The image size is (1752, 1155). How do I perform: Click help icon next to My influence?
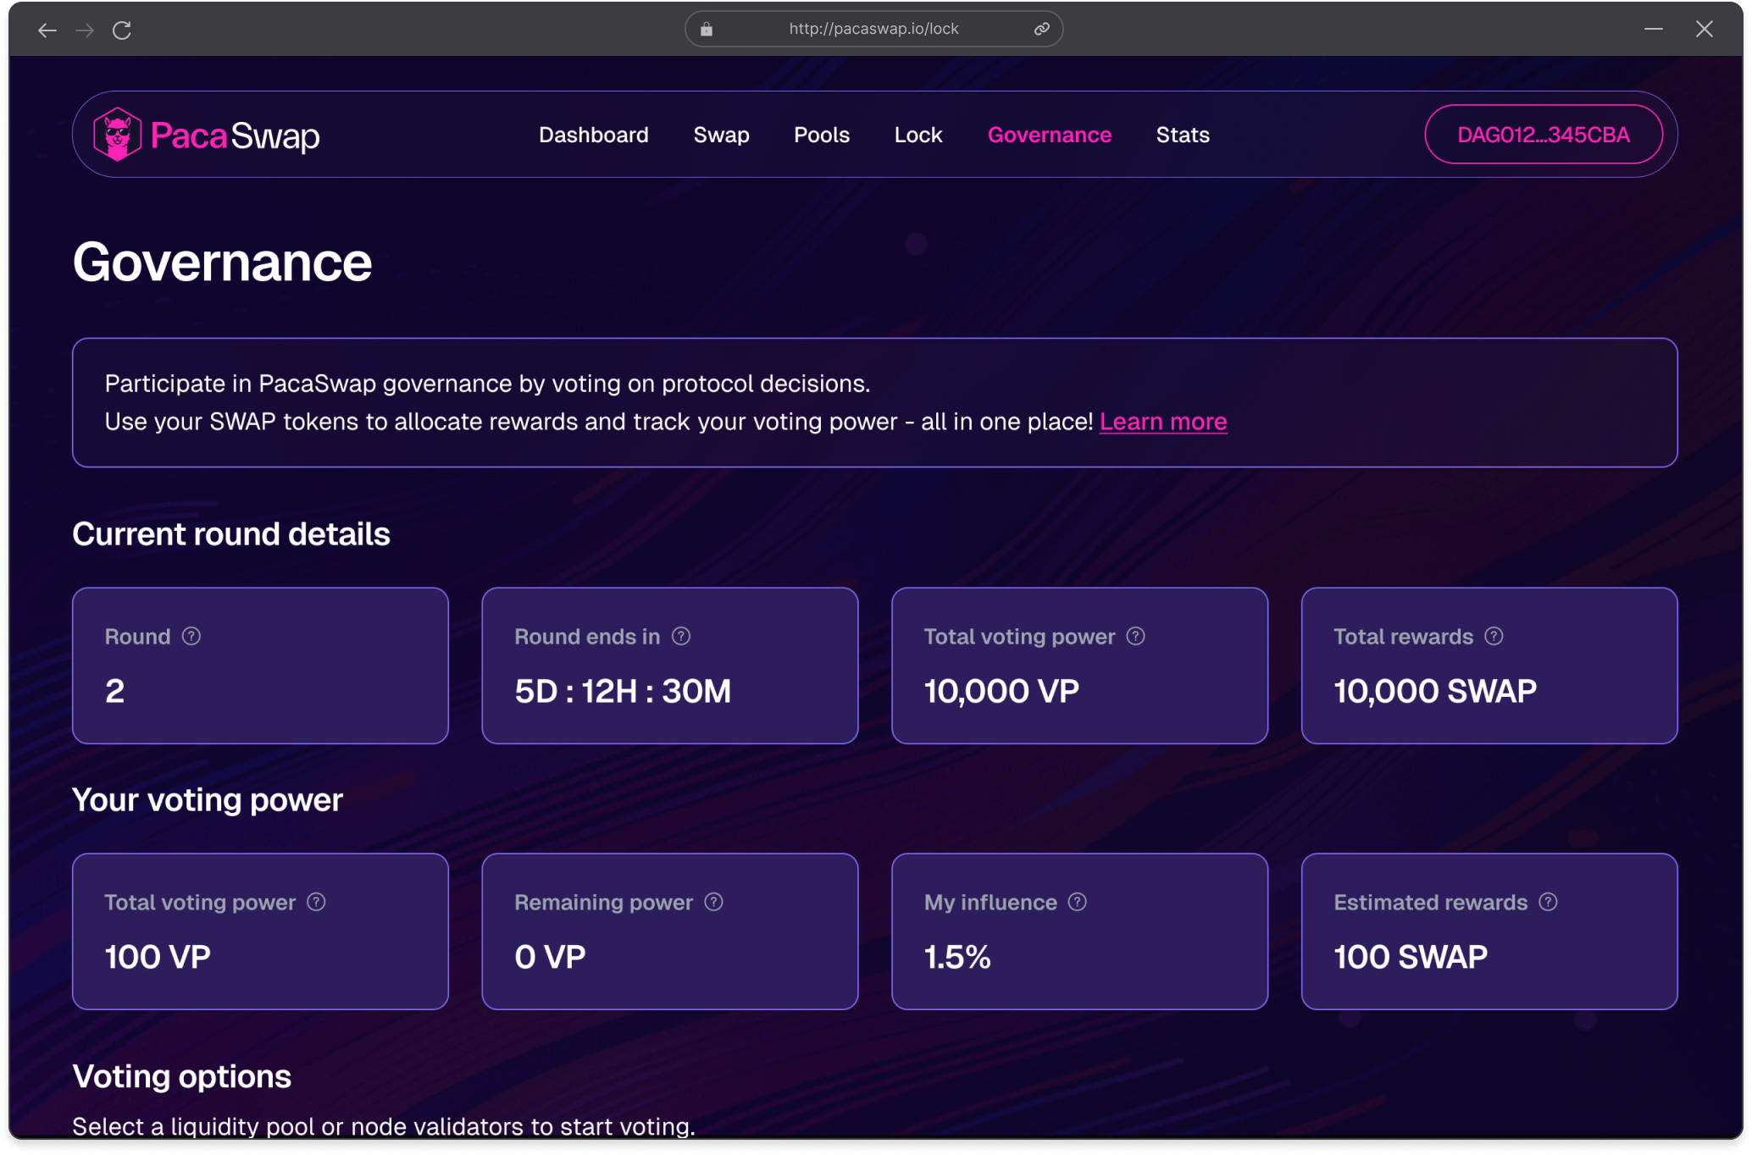coord(1078,902)
